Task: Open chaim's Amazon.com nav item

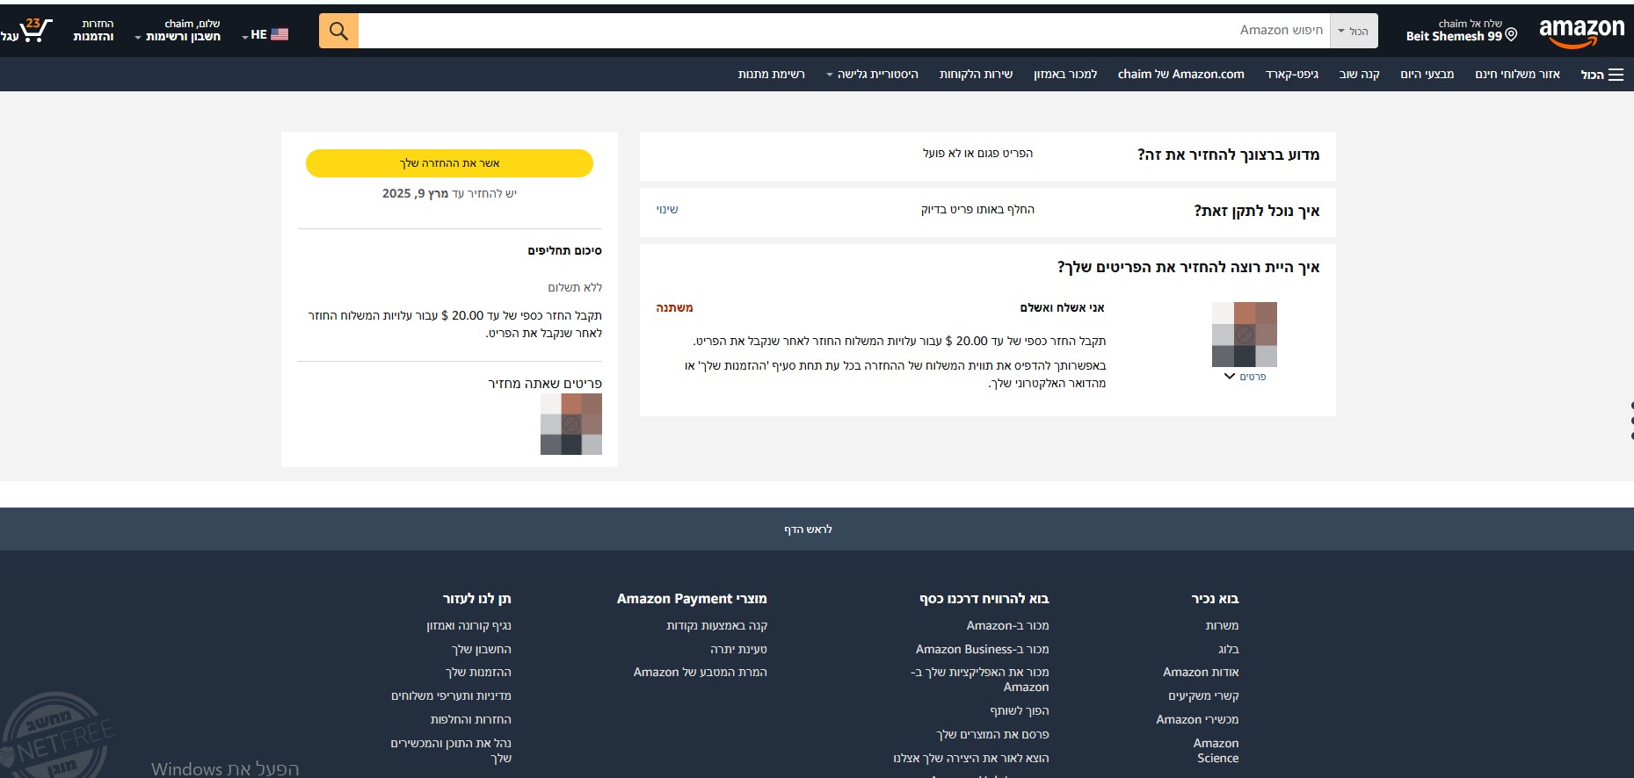Action: (x=1181, y=75)
